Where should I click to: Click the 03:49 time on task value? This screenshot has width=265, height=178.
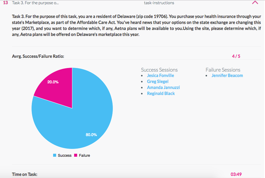click(x=236, y=174)
